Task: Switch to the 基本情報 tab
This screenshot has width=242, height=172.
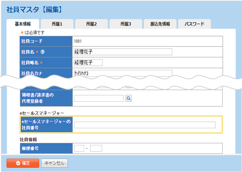Action: (x=23, y=24)
